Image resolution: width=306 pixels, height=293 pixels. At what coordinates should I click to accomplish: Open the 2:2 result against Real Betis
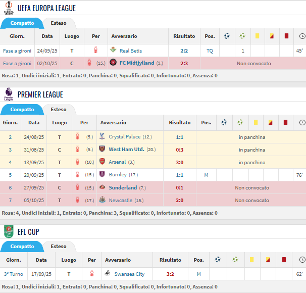pos(184,51)
